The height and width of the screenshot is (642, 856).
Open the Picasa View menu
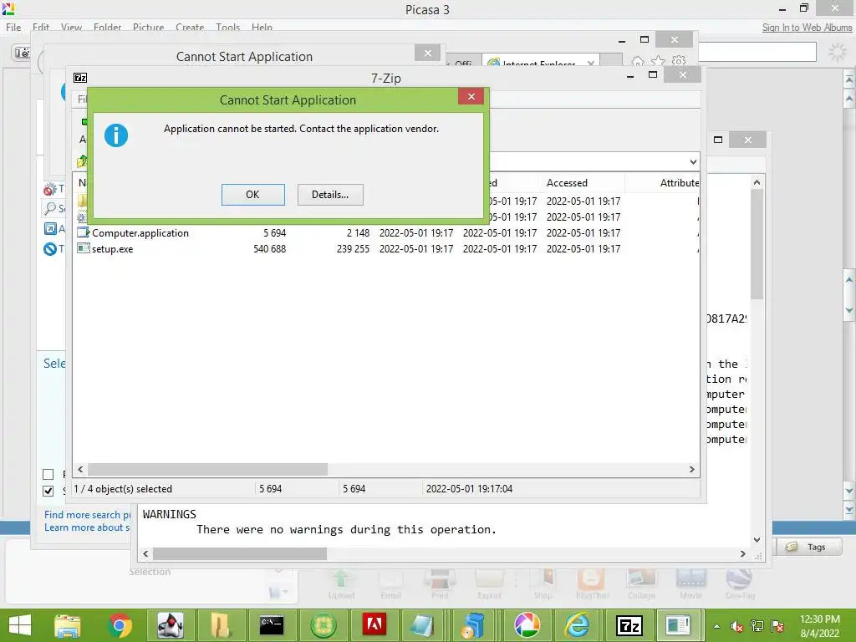pyautogui.click(x=72, y=28)
